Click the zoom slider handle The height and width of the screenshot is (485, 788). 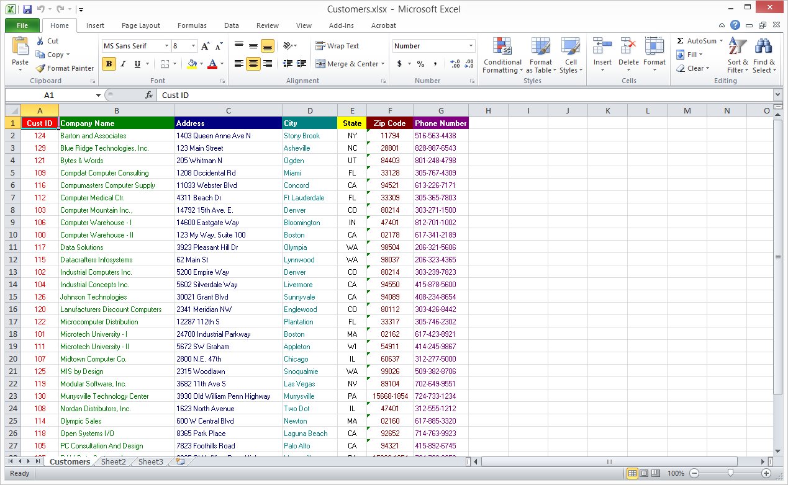coord(730,473)
